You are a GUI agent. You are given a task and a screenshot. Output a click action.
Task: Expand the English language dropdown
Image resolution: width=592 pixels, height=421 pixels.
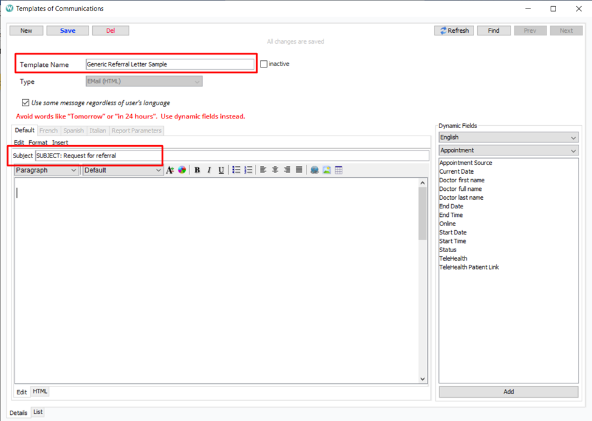pos(508,137)
